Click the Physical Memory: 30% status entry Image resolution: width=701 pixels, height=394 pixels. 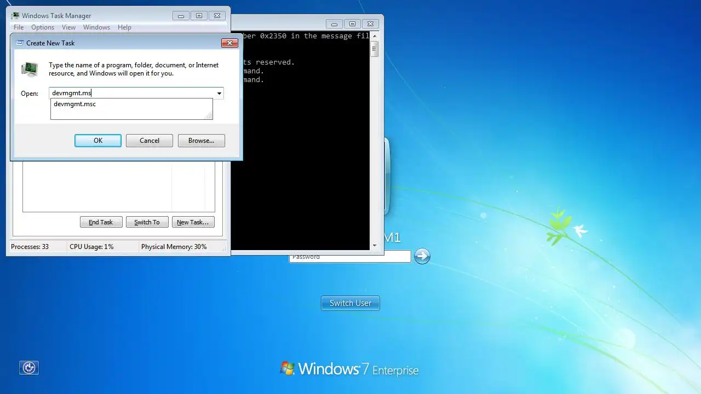point(174,247)
